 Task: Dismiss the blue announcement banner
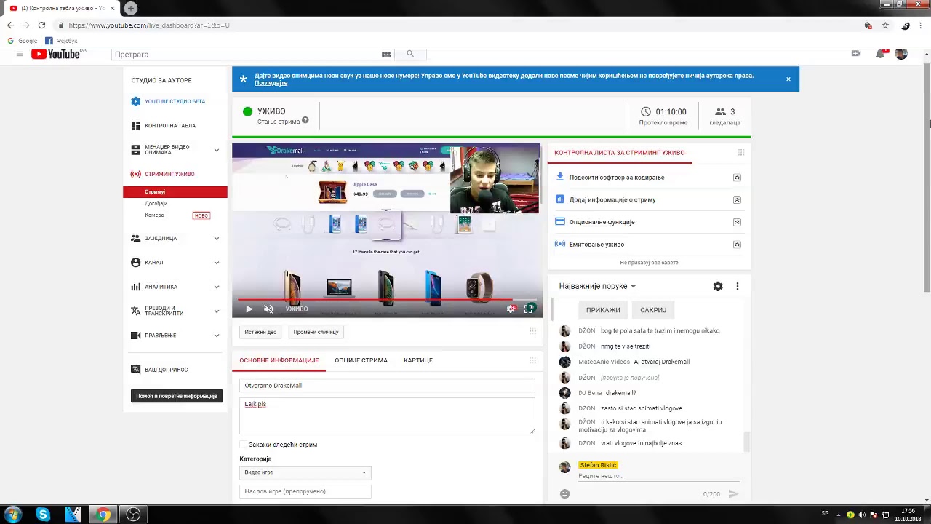(788, 79)
